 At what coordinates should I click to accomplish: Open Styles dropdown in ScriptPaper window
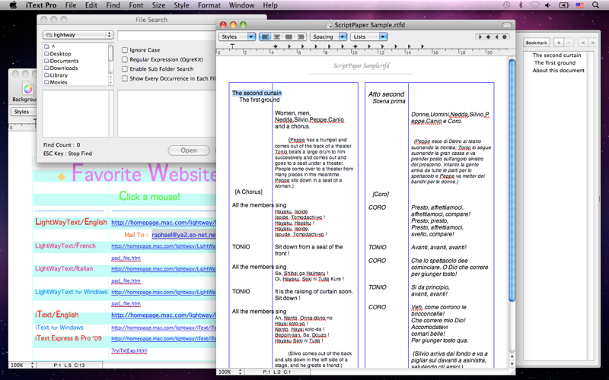pos(237,36)
